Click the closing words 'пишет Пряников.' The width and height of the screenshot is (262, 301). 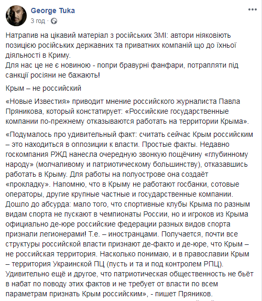184,294
